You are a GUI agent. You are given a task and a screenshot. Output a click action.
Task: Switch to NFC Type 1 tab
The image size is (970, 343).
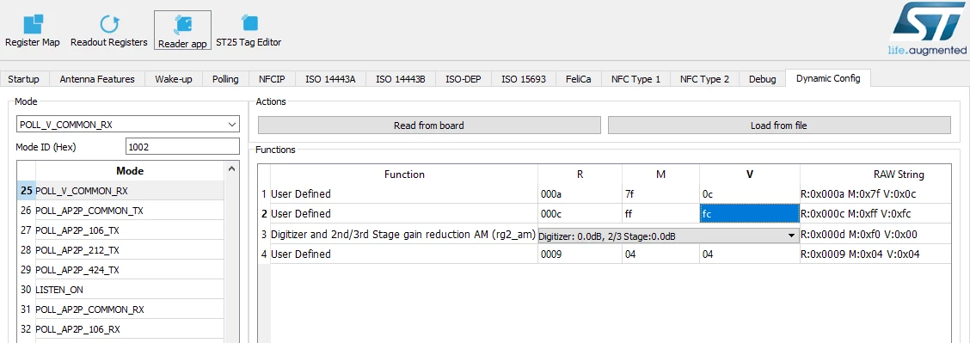(x=635, y=79)
